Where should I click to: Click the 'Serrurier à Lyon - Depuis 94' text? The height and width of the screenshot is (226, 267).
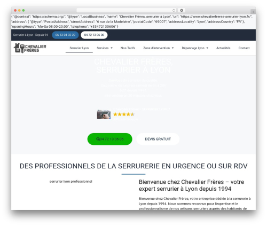(x=30, y=35)
